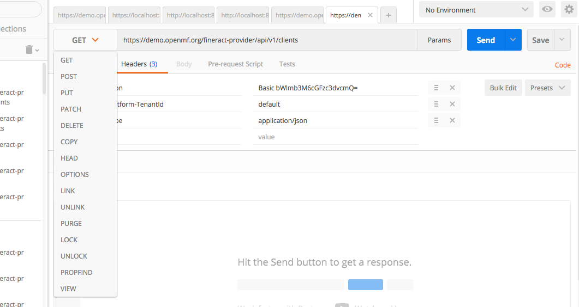This screenshot has width=579, height=307.
Task: Remove the application/json header row
Action: [452, 120]
